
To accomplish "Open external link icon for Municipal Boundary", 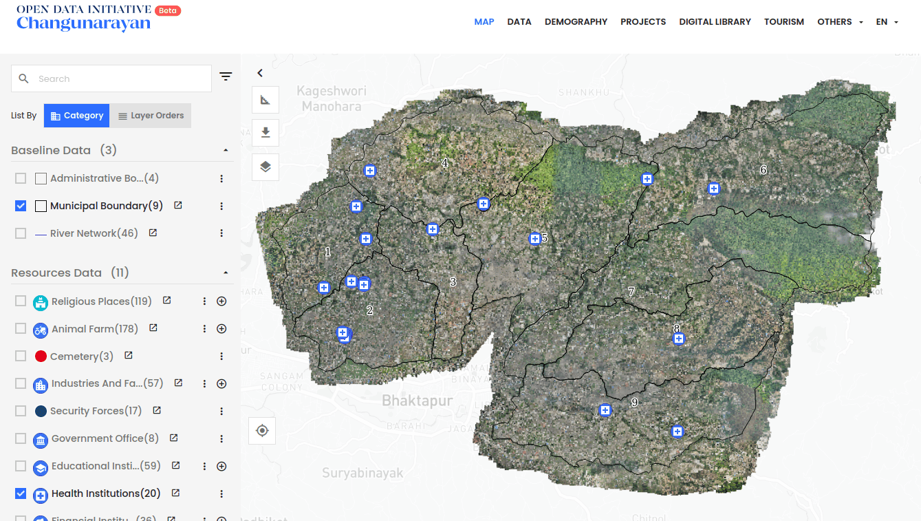I will click(178, 205).
